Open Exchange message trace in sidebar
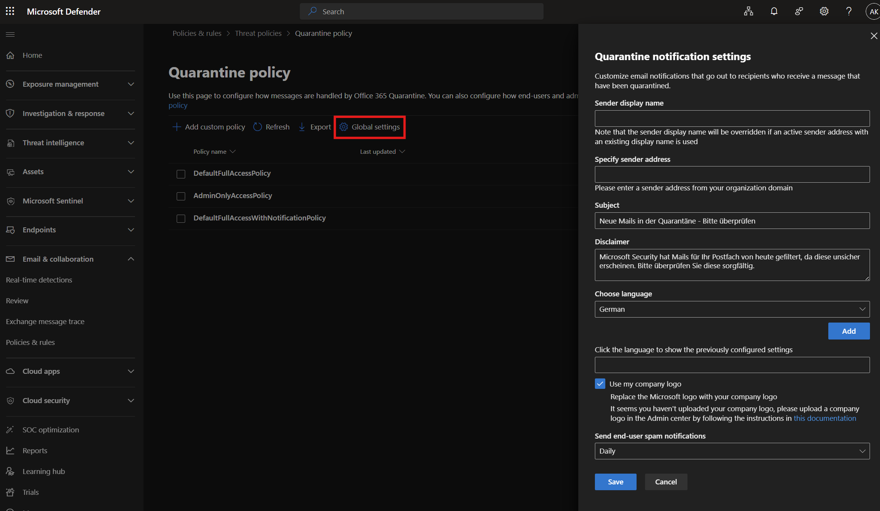This screenshot has height=511, width=880. pos(45,321)
